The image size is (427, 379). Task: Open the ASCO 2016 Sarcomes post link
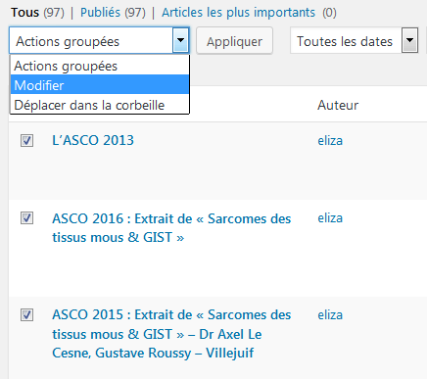click(171, 228)
